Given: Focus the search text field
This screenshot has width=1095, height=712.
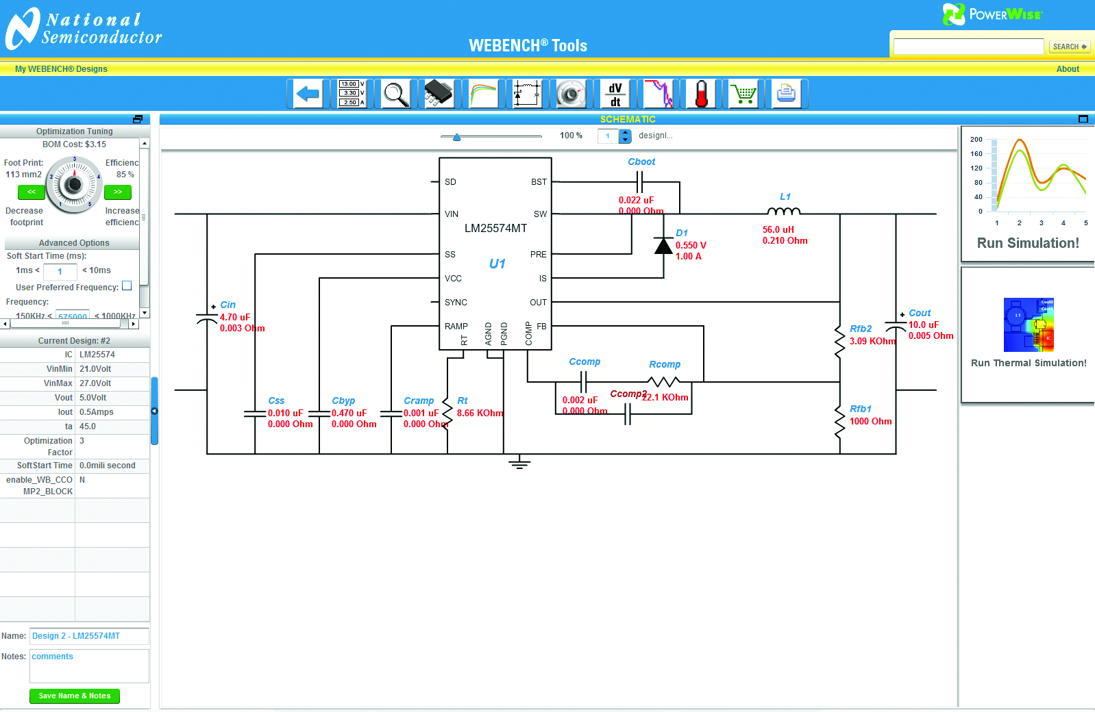Looking at the screenshot, I should [x=968, y=47].
